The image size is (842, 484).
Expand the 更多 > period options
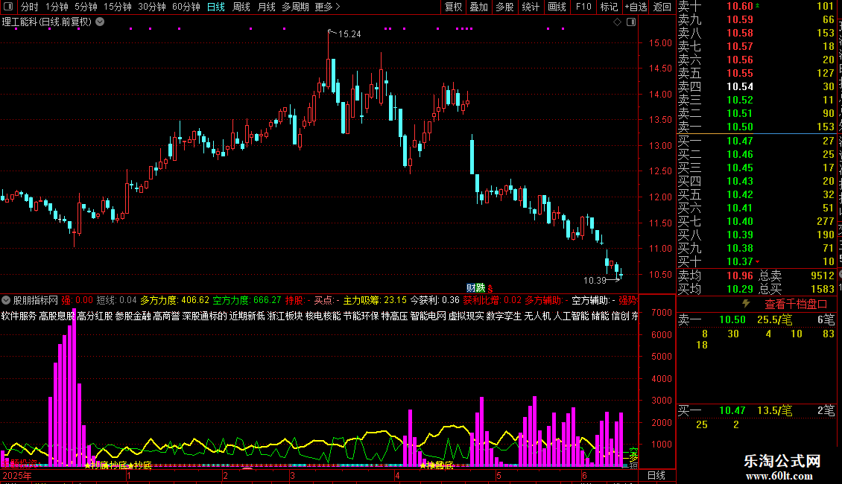pyautogui.click(x=327, y=7)
